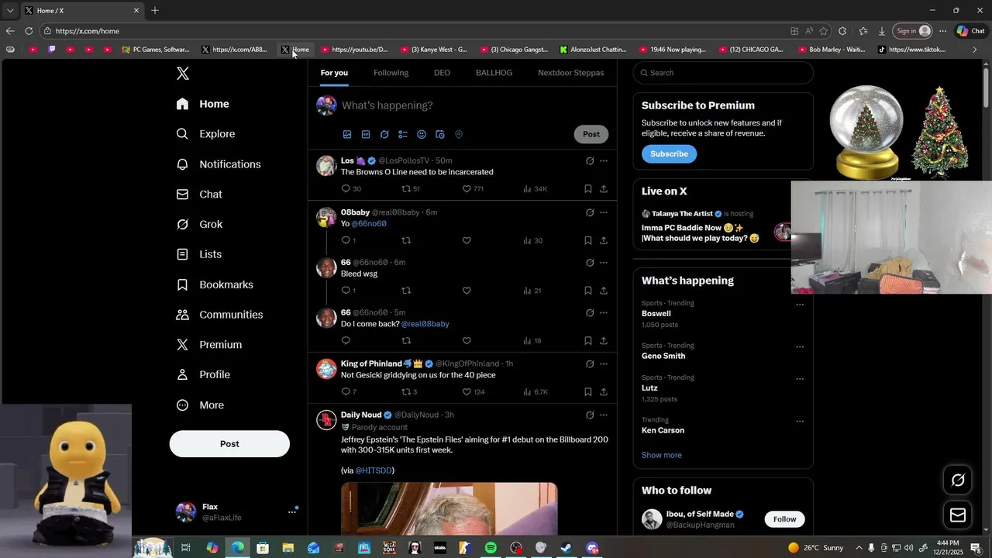Select the For you tab

334,73
